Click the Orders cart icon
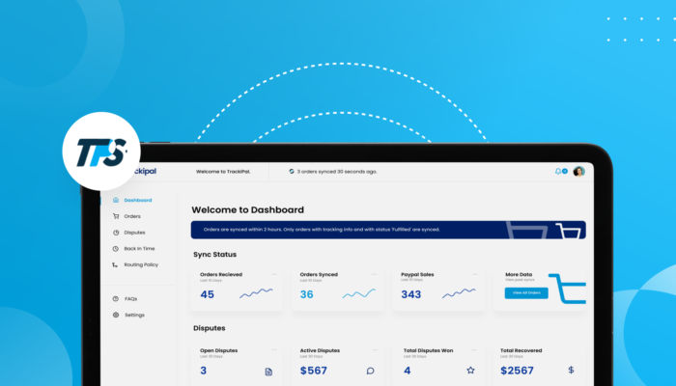The image size is (676, 386). click(x=116, y=216)
